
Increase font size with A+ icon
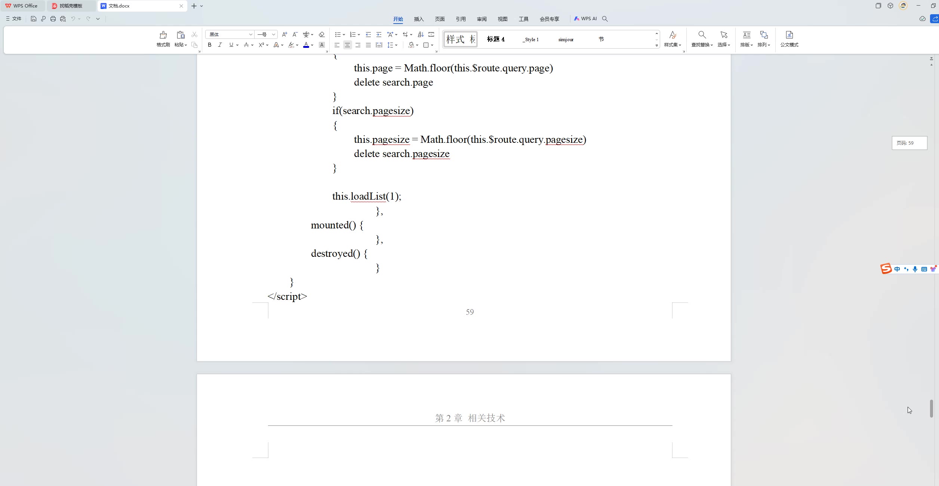pos(284,34)
